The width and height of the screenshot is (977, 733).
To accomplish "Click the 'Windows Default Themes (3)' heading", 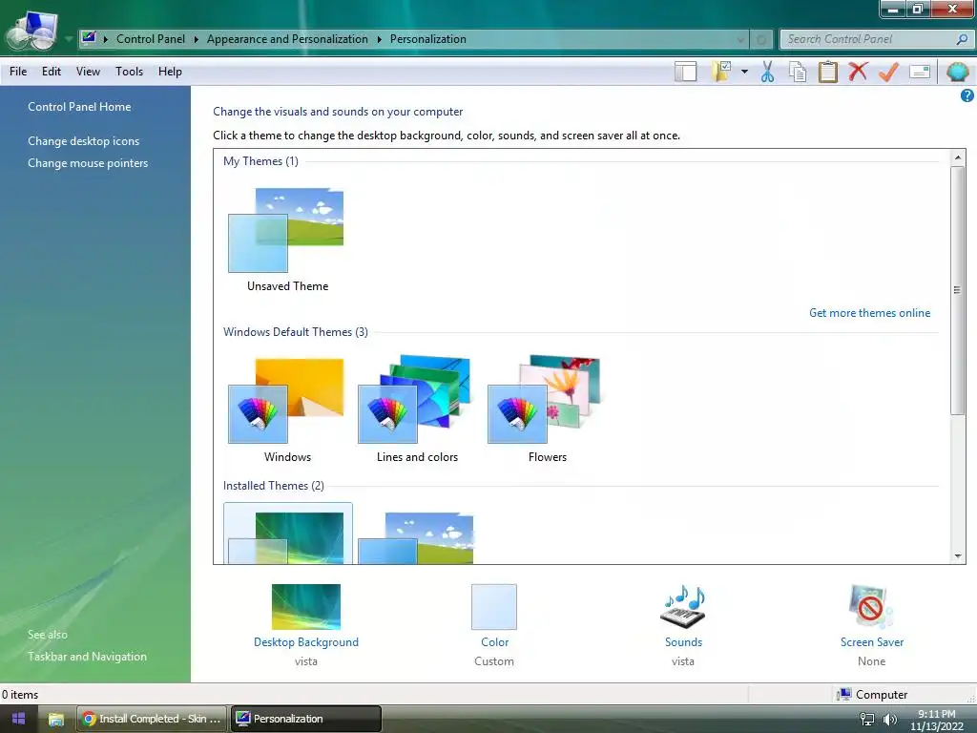I will pyautogui.click(x=296, y=331).
